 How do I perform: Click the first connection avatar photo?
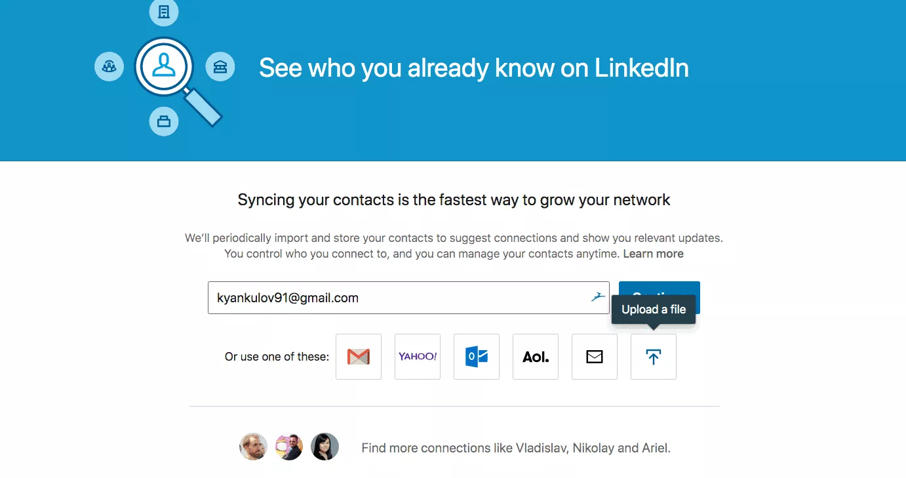(x=253, y=447)
